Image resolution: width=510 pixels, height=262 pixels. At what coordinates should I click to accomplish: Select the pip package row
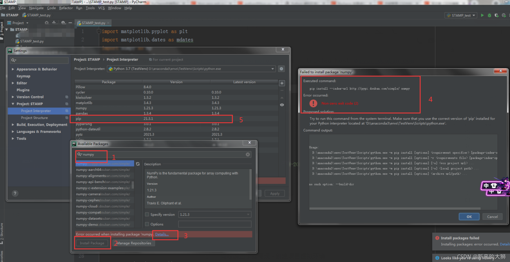[x=176, y=119]
